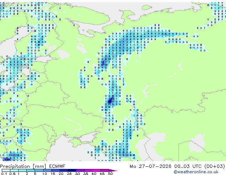Click the 0.1–0.5 mm legend color box
226x175 pixels.
[6, 170]
